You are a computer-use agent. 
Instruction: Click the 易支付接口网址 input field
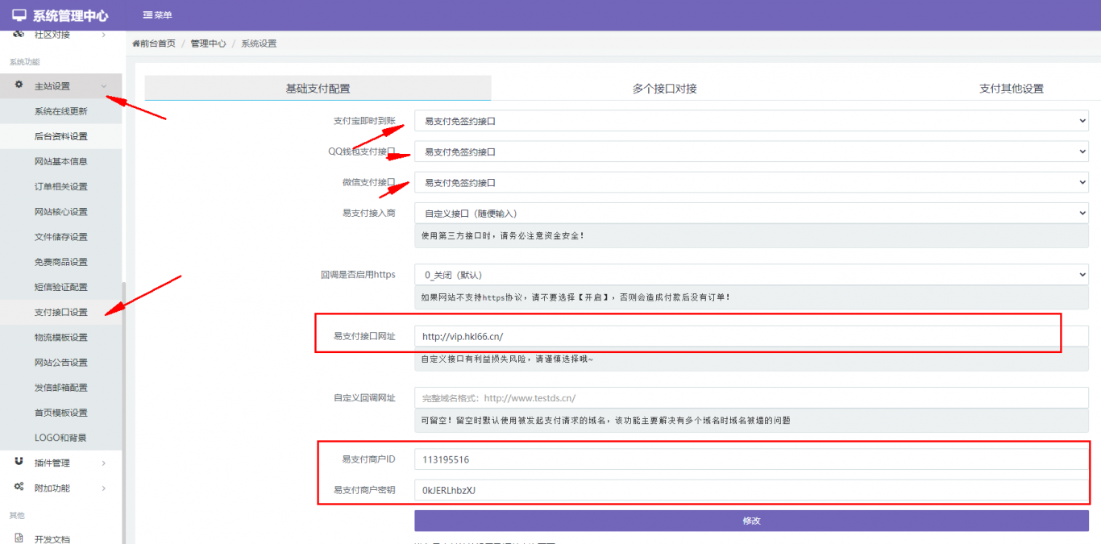pos(751,336)
